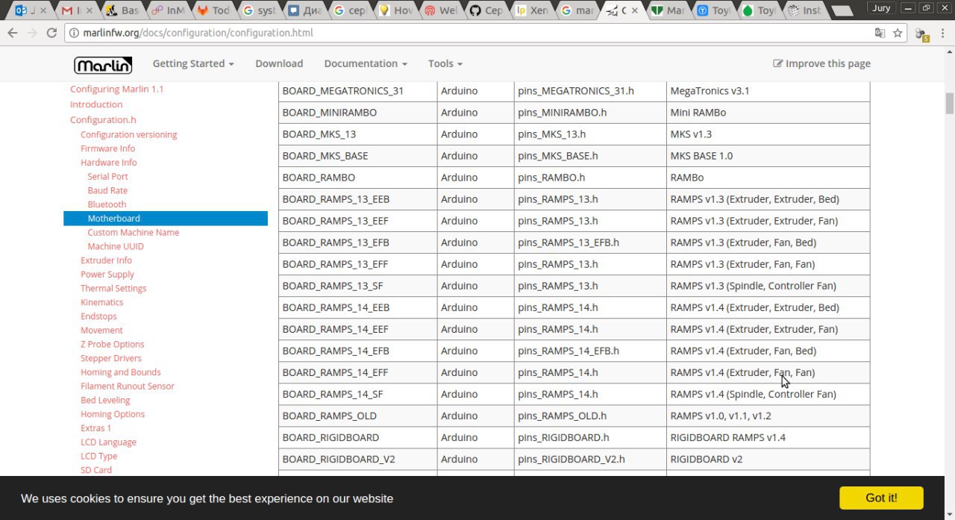The image size is (955, 520).
Task: Open the Download page link
Action: (279, 63)
